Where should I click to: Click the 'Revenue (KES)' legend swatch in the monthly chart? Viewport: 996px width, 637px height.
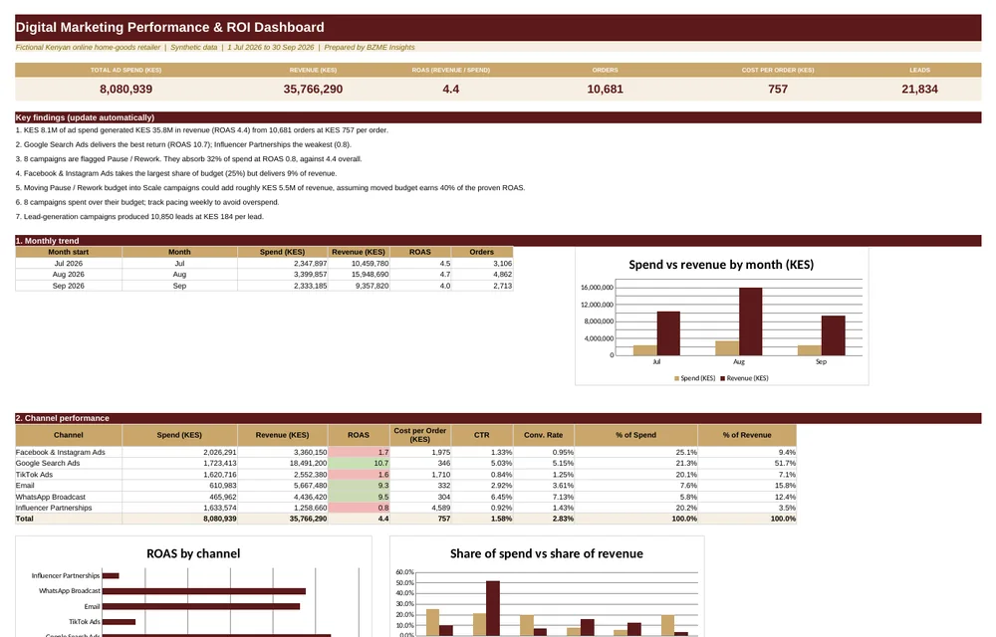click(x=723, y=379)
